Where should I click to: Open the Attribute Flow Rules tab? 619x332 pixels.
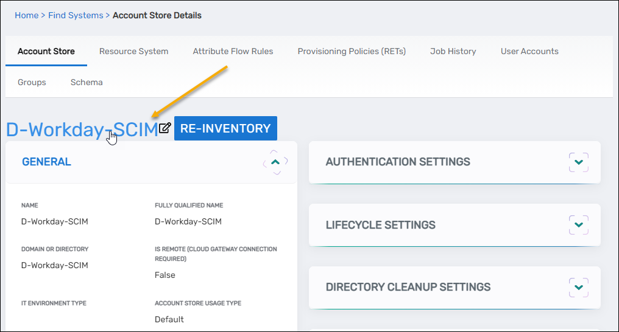[x=233, y=51]
